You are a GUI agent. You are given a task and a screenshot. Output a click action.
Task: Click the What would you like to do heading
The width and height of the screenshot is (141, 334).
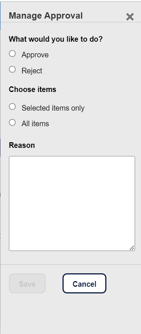56,39
